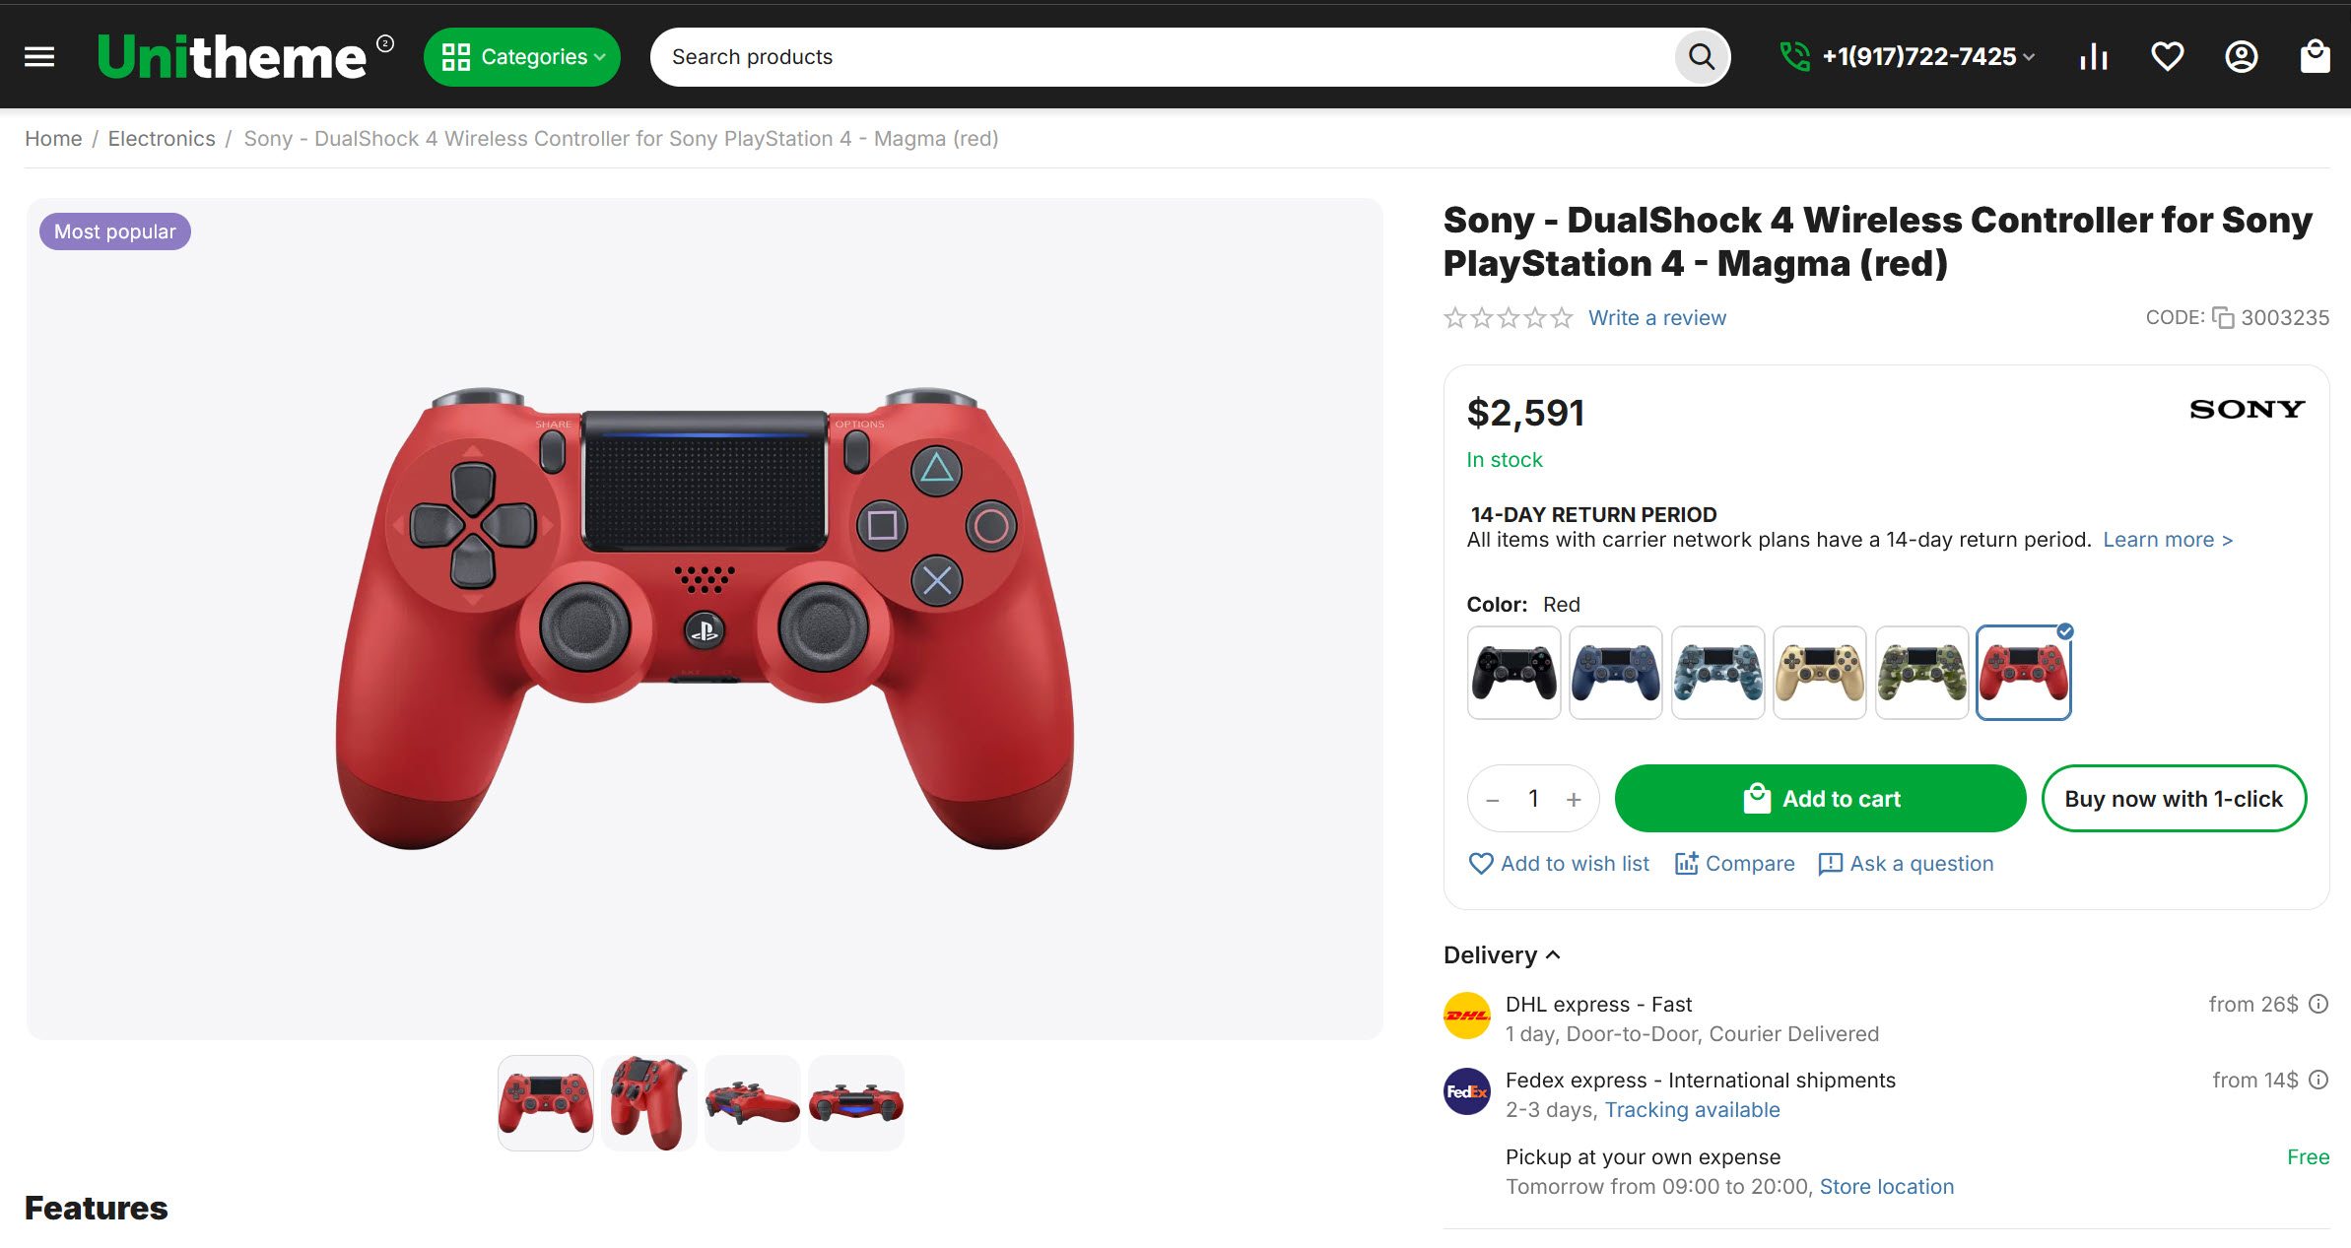This screenshot has width=2351, height=1248.
Task: Pick the green camouflage controller color
Action: pyautogui.click(x=1921, y=673)
